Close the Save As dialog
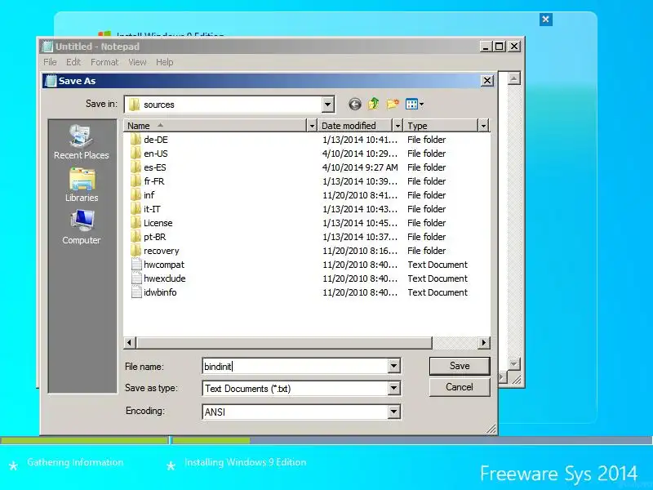Screen dimensions: 653x490 click(487, 80)
